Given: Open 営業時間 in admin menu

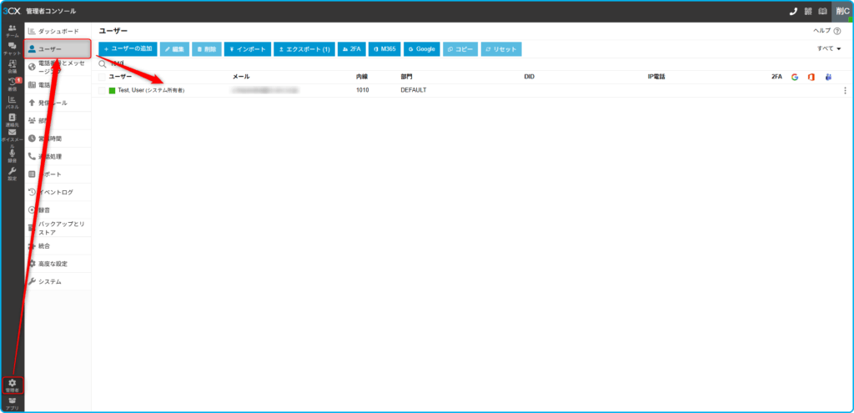Looking at the screenshot, I should pyautogui.click(x=58, y=139).
